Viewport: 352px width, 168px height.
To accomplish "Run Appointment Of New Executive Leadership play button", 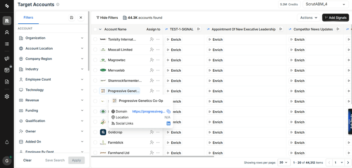I will (281, 29).
